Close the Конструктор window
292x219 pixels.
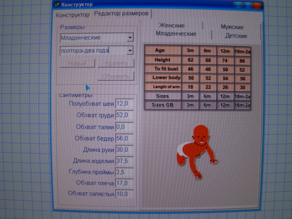tap(257, 5)
